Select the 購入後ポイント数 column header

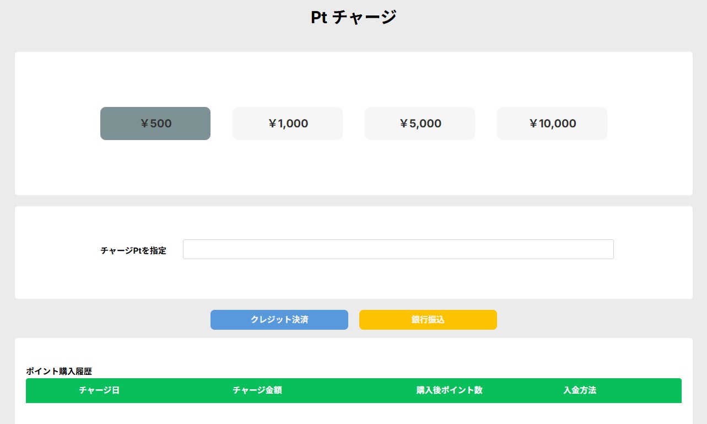tap(449, 390)
